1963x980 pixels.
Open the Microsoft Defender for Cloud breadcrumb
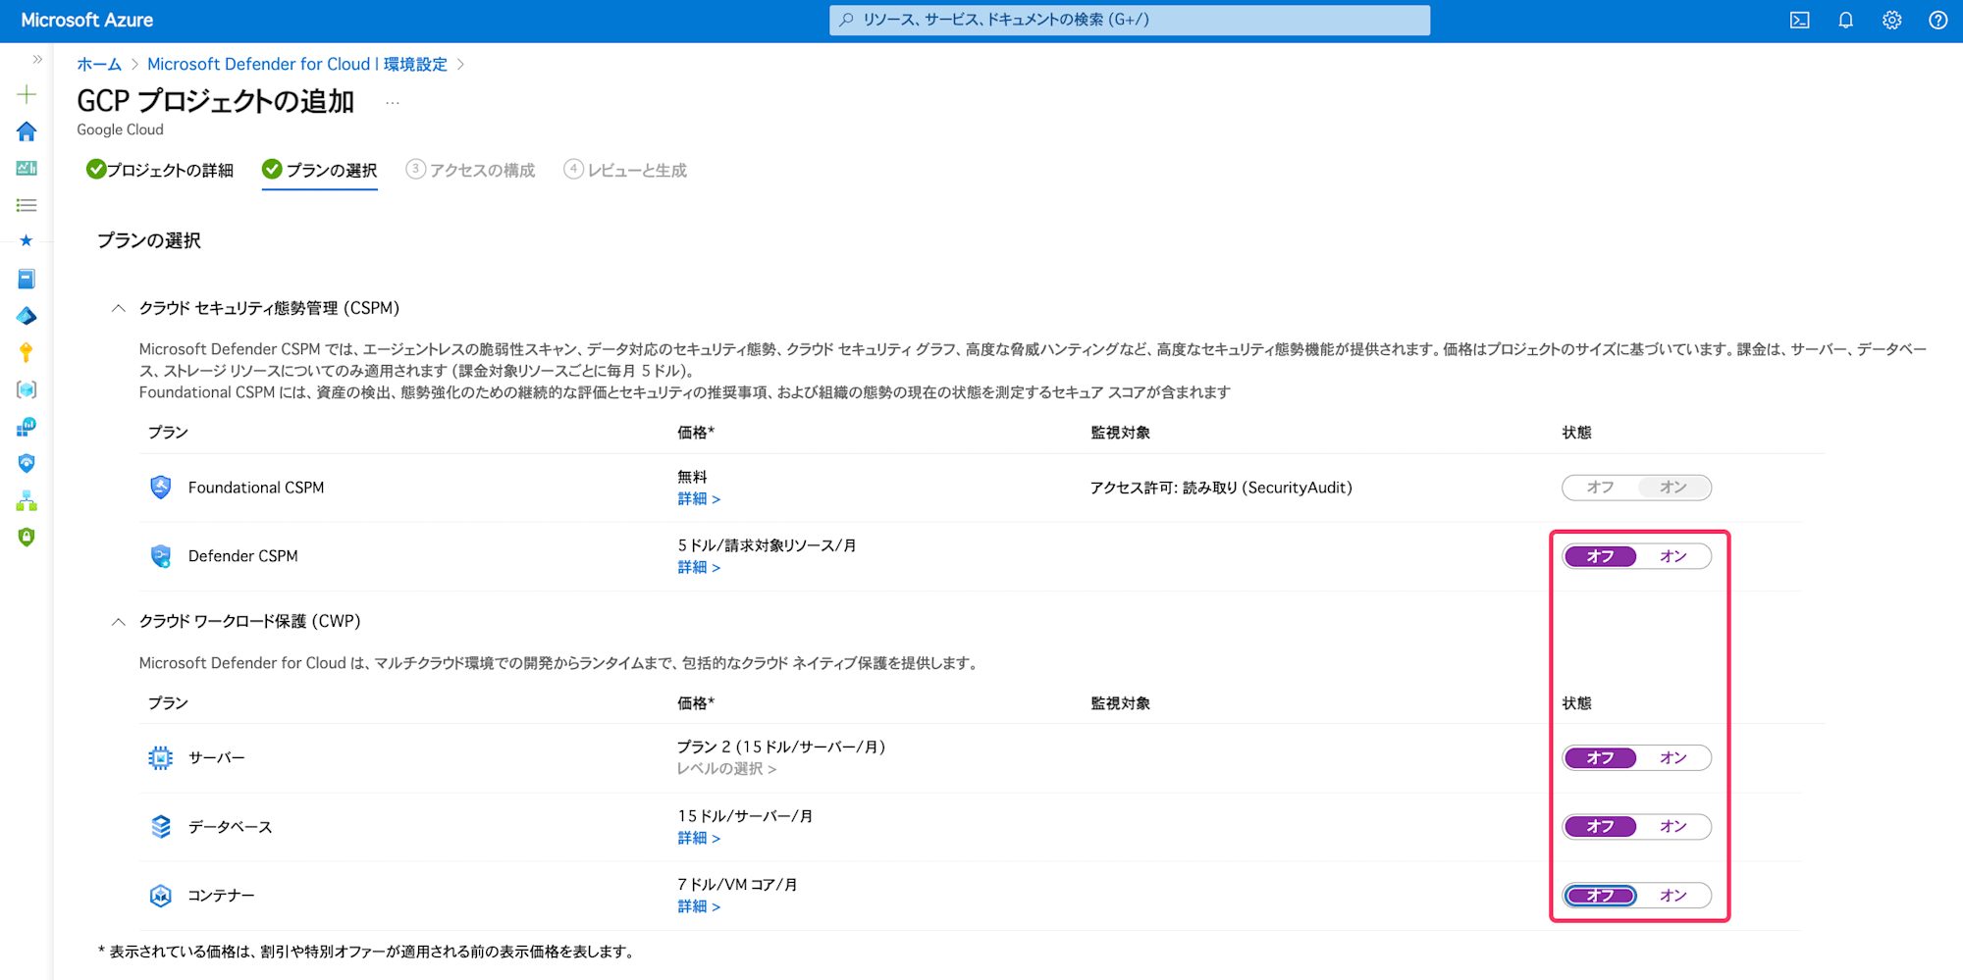point(297,65)
